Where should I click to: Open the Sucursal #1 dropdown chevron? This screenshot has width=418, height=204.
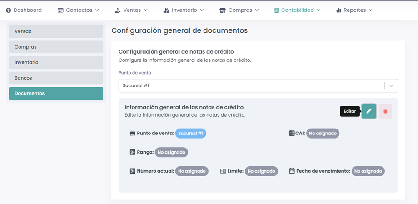[x=391, y=85]
